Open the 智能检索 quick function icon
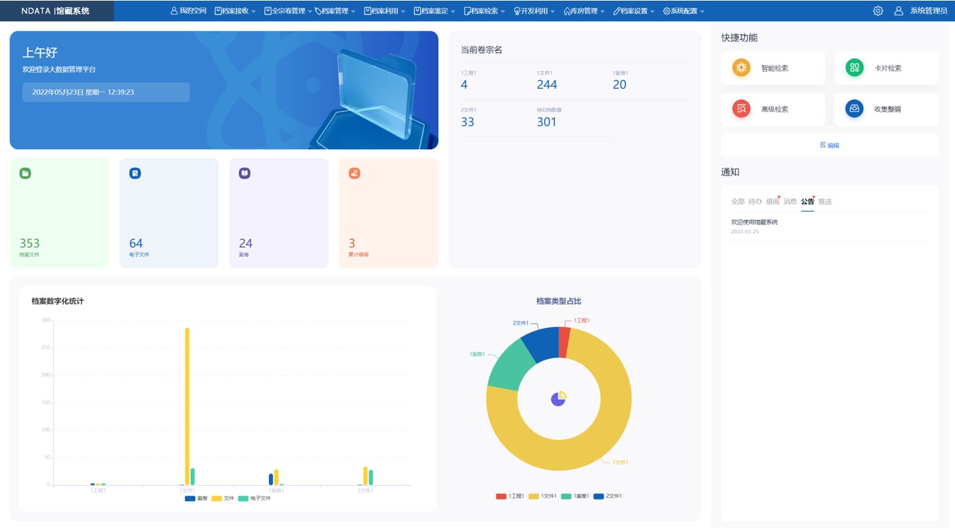Screen dimensions: 955x528 [741, 68]
